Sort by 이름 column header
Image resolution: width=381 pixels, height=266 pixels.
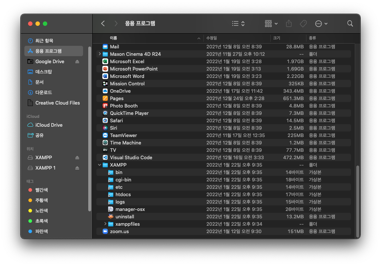(x=113, y=38)
